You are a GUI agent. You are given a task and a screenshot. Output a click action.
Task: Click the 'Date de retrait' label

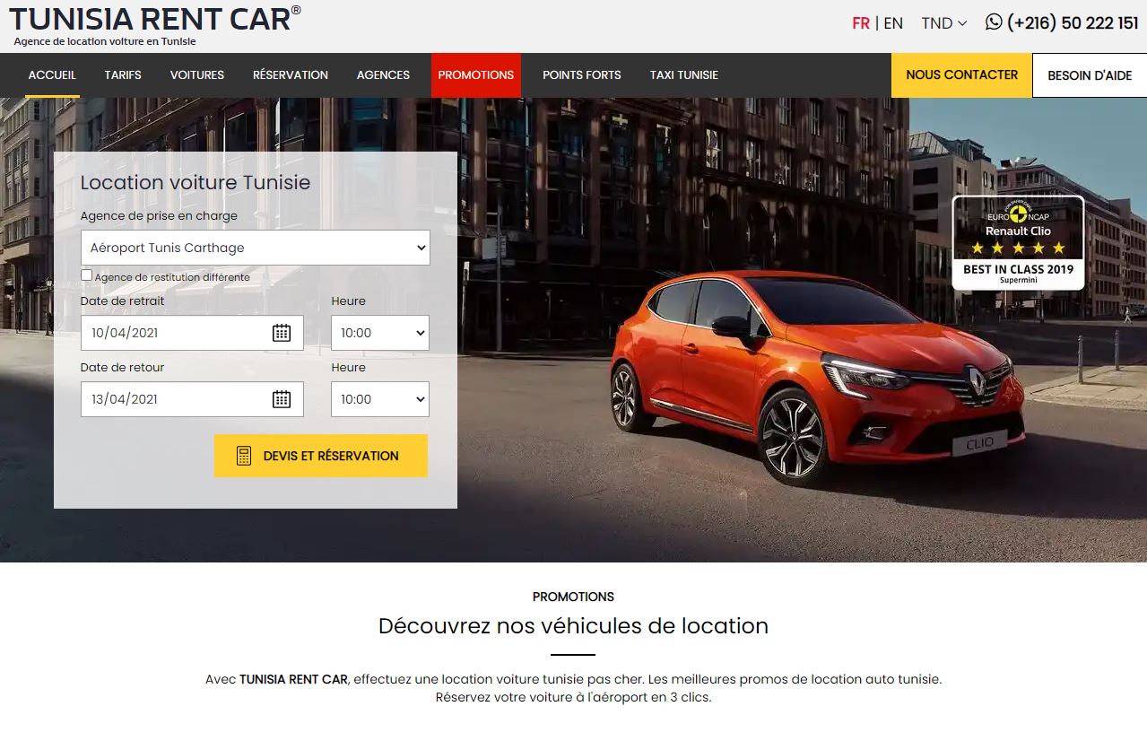click(123, 301)
